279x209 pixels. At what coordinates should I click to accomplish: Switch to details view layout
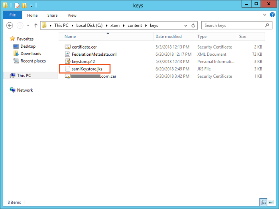pyautogui.click(x=263, y=202)
